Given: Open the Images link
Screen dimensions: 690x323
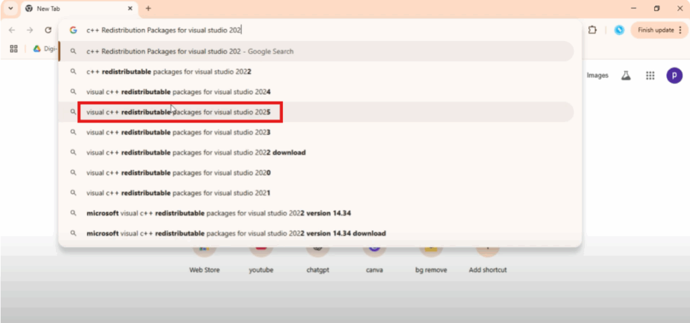Looking at the screenshot, I should coord(597,75).
